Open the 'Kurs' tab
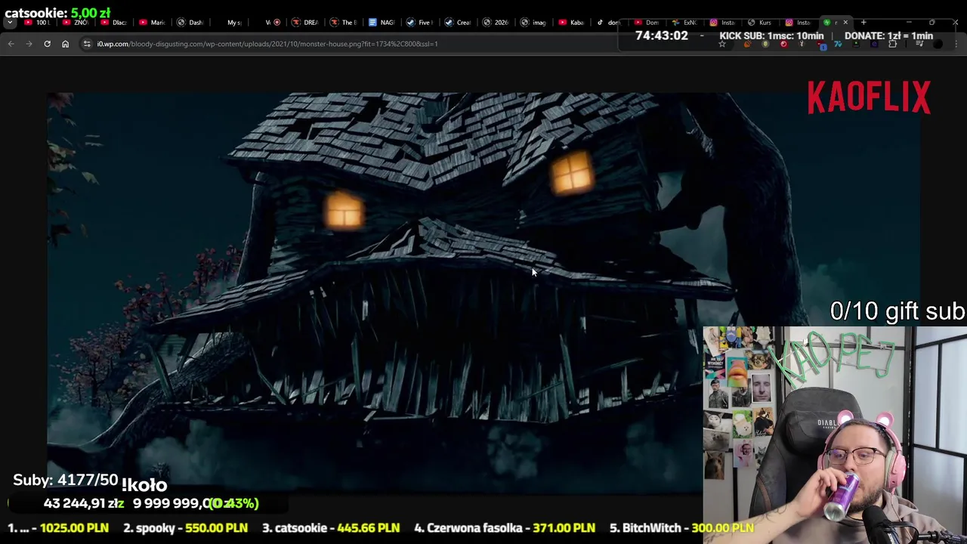The image size is (967, 544). pyautogui.click(x=760, y=23)
